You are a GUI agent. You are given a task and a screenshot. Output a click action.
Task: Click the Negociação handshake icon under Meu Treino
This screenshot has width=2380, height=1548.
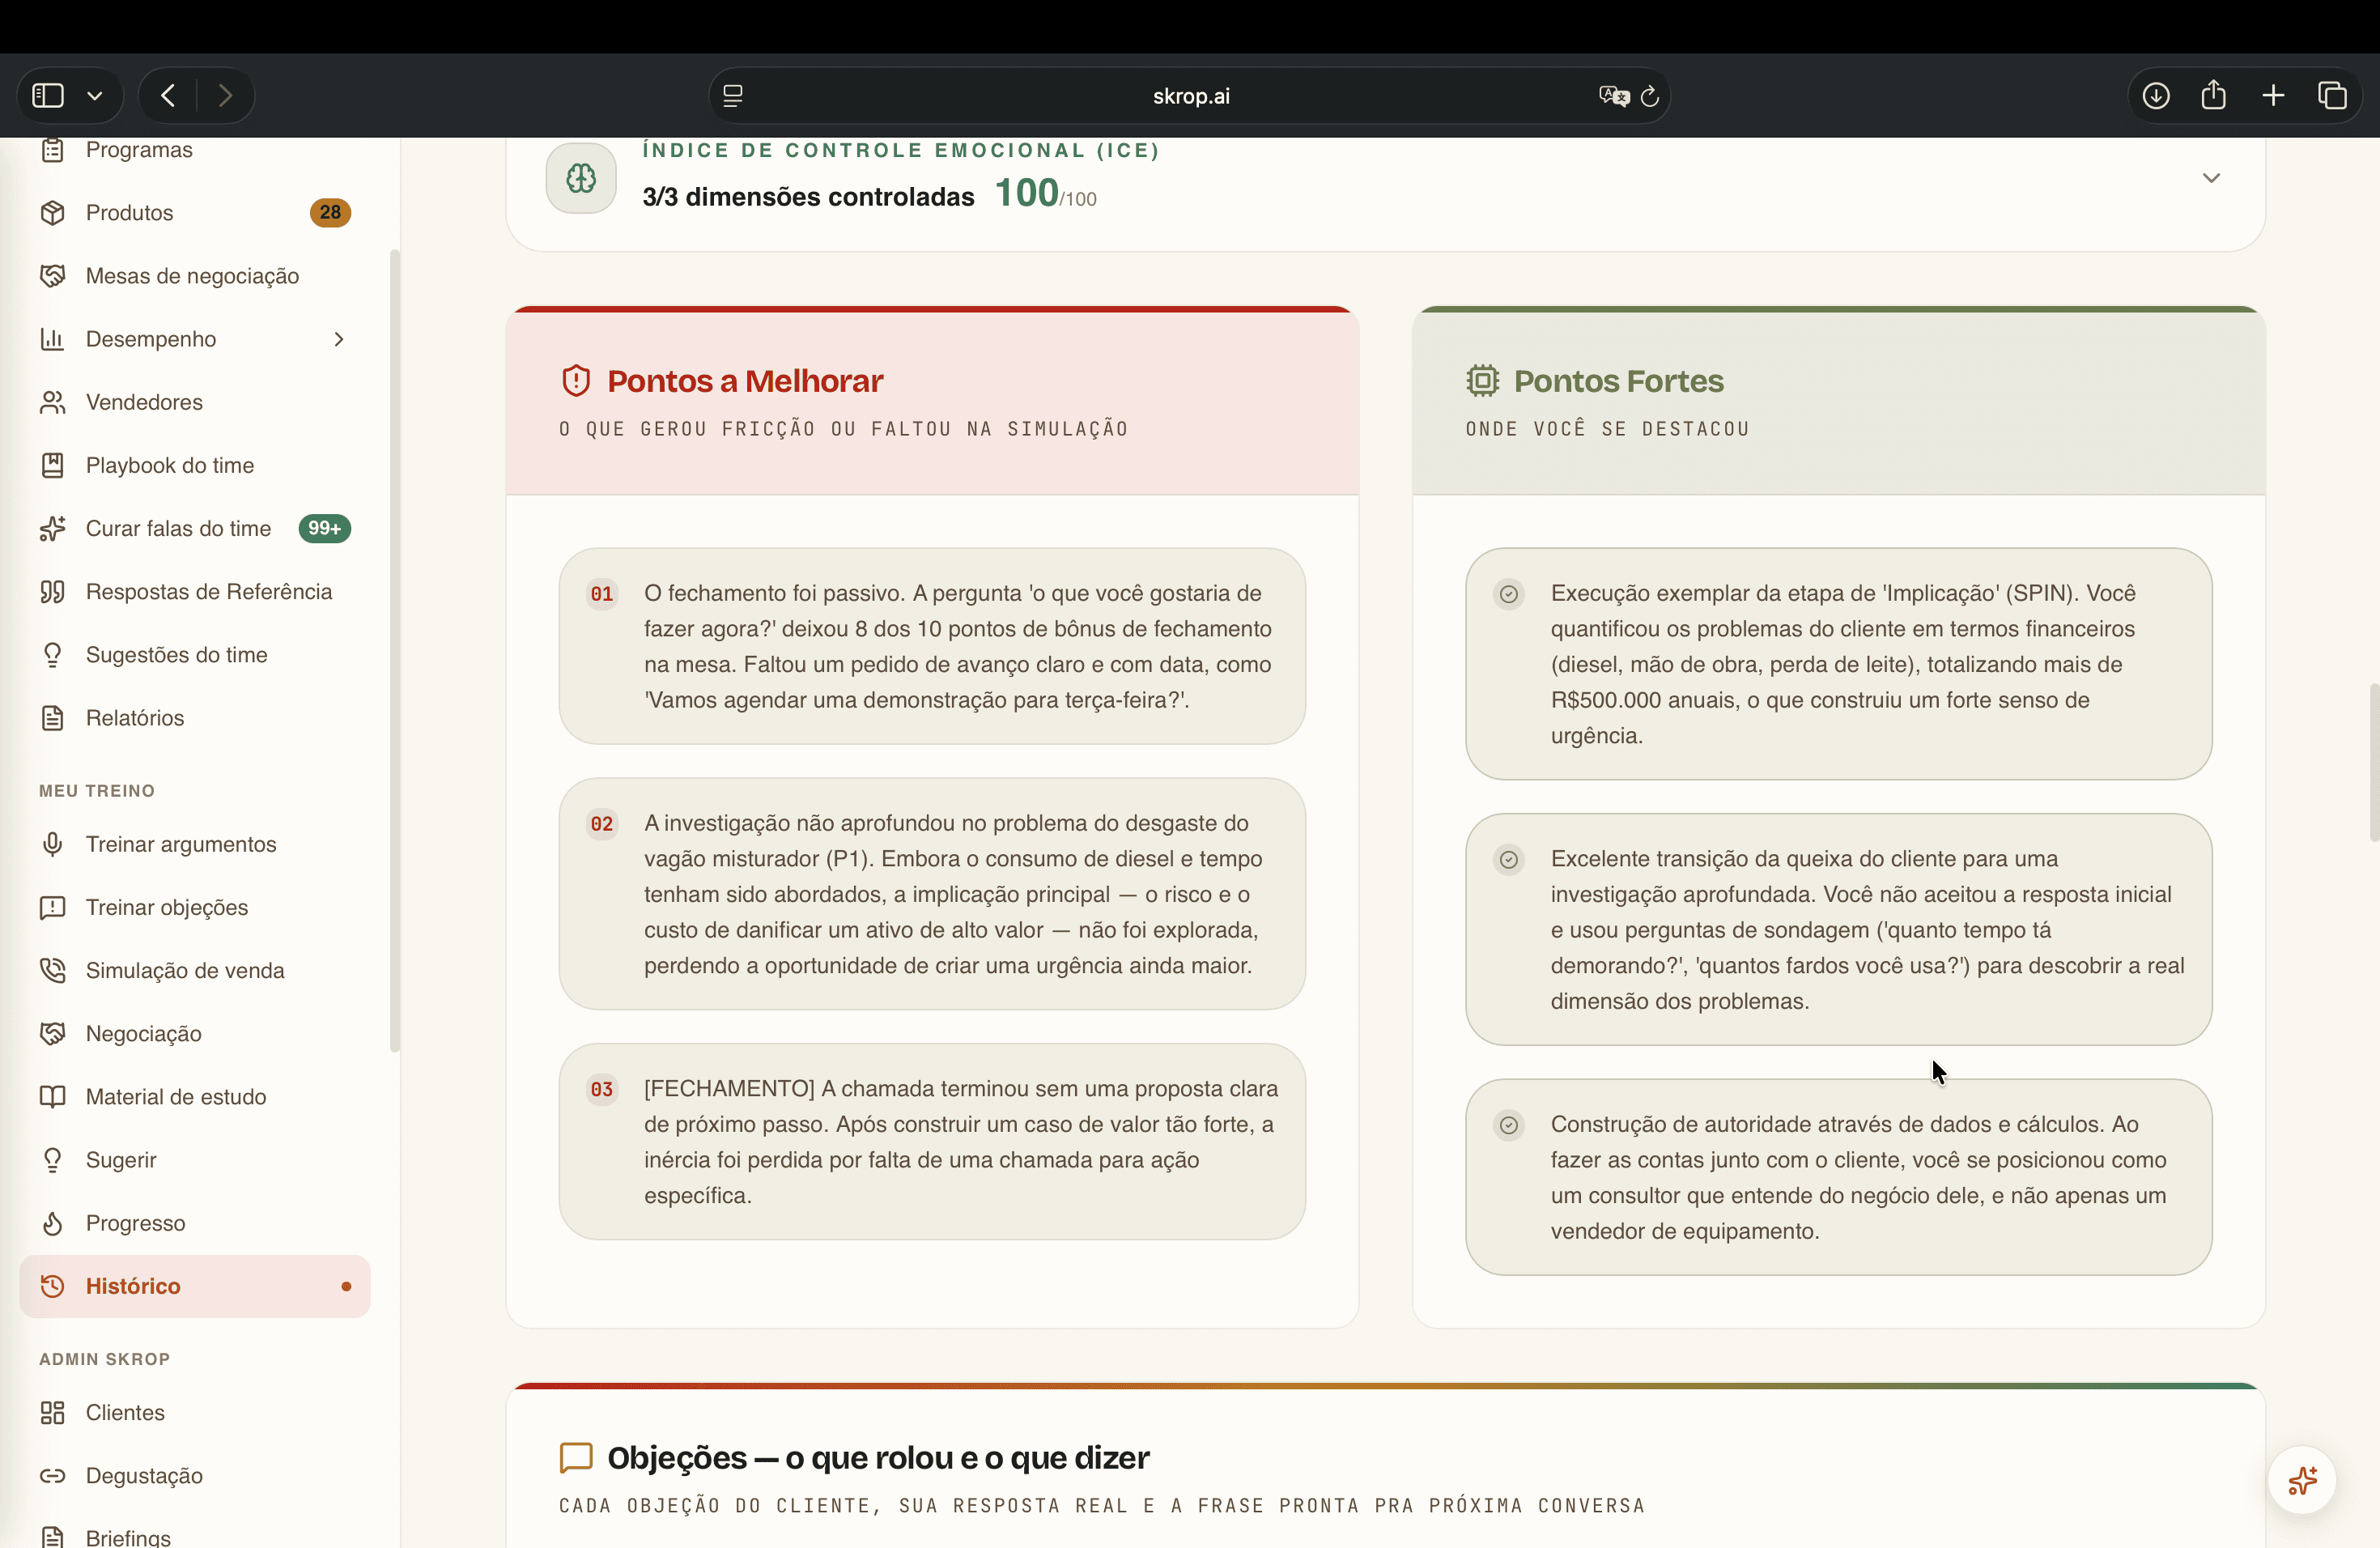pos(52,1033)
